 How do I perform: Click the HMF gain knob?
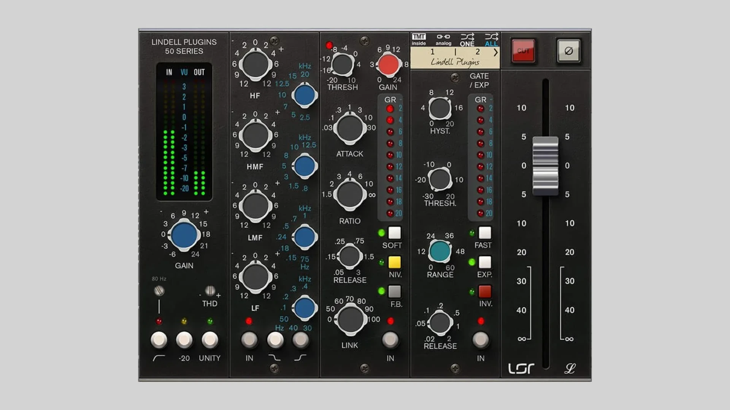[x=255, y=135]
